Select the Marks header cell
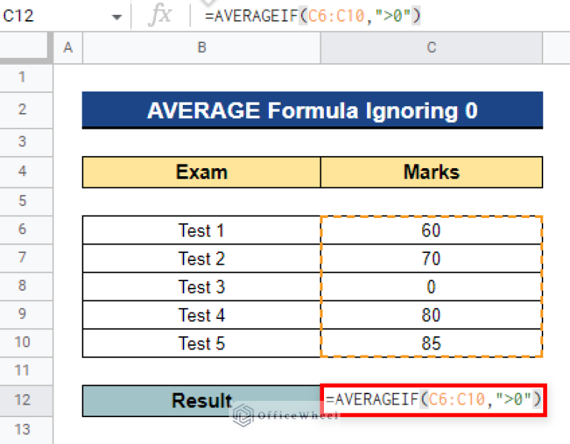The height and width of the screenshot is (444, 570). tap(431, 173)
